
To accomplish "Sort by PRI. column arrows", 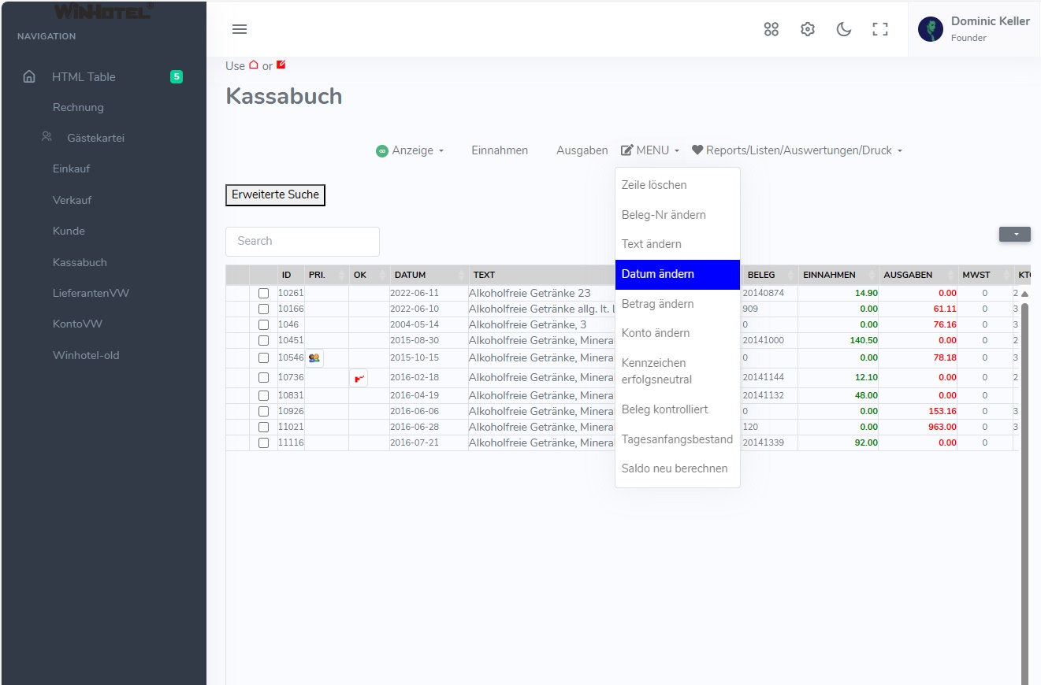I will coord(342,275).
